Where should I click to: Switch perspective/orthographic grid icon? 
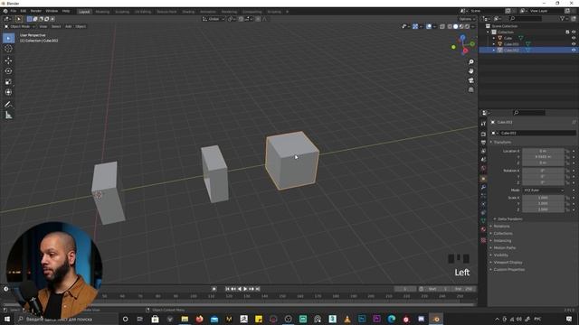470,89
